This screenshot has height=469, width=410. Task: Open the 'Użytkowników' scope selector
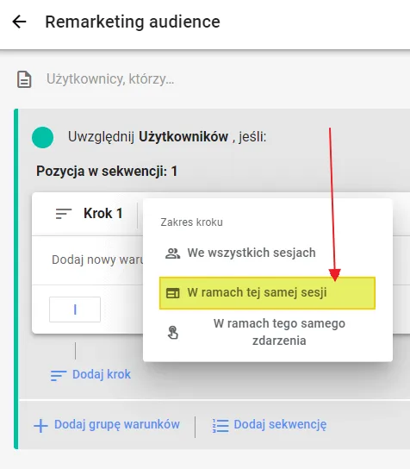(183, 137)
